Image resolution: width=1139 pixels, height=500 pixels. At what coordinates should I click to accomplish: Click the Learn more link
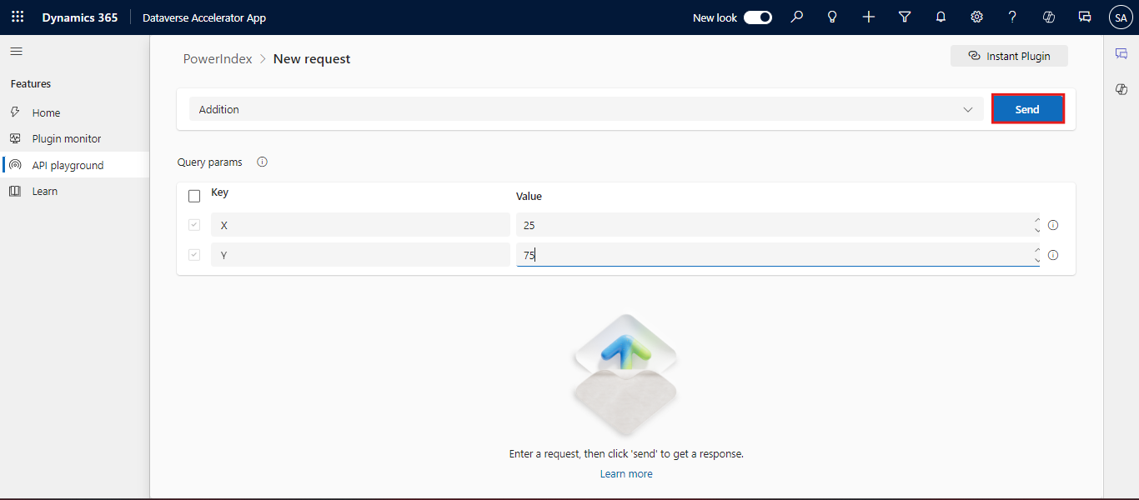tap(625, 473)
